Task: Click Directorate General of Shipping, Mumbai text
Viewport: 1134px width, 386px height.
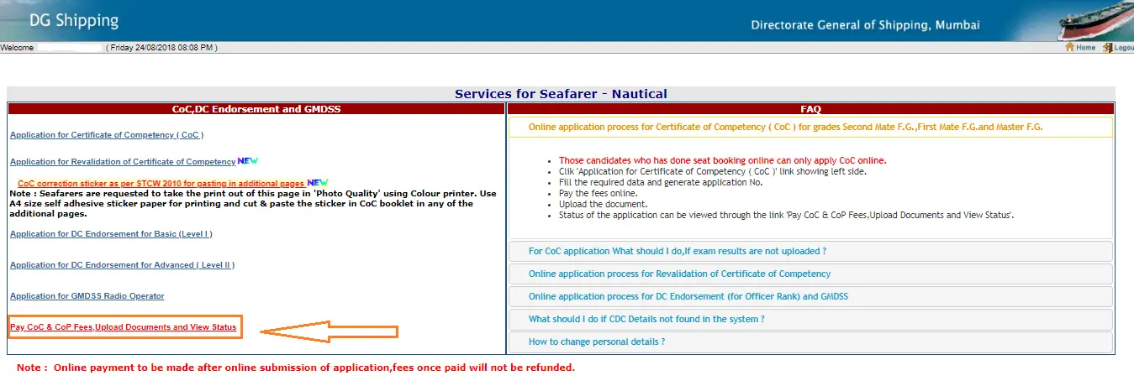Action: 865,25
